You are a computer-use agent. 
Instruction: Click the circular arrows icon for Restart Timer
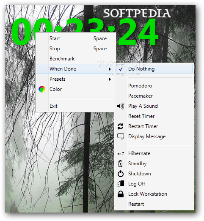click(x=121, y=126)
